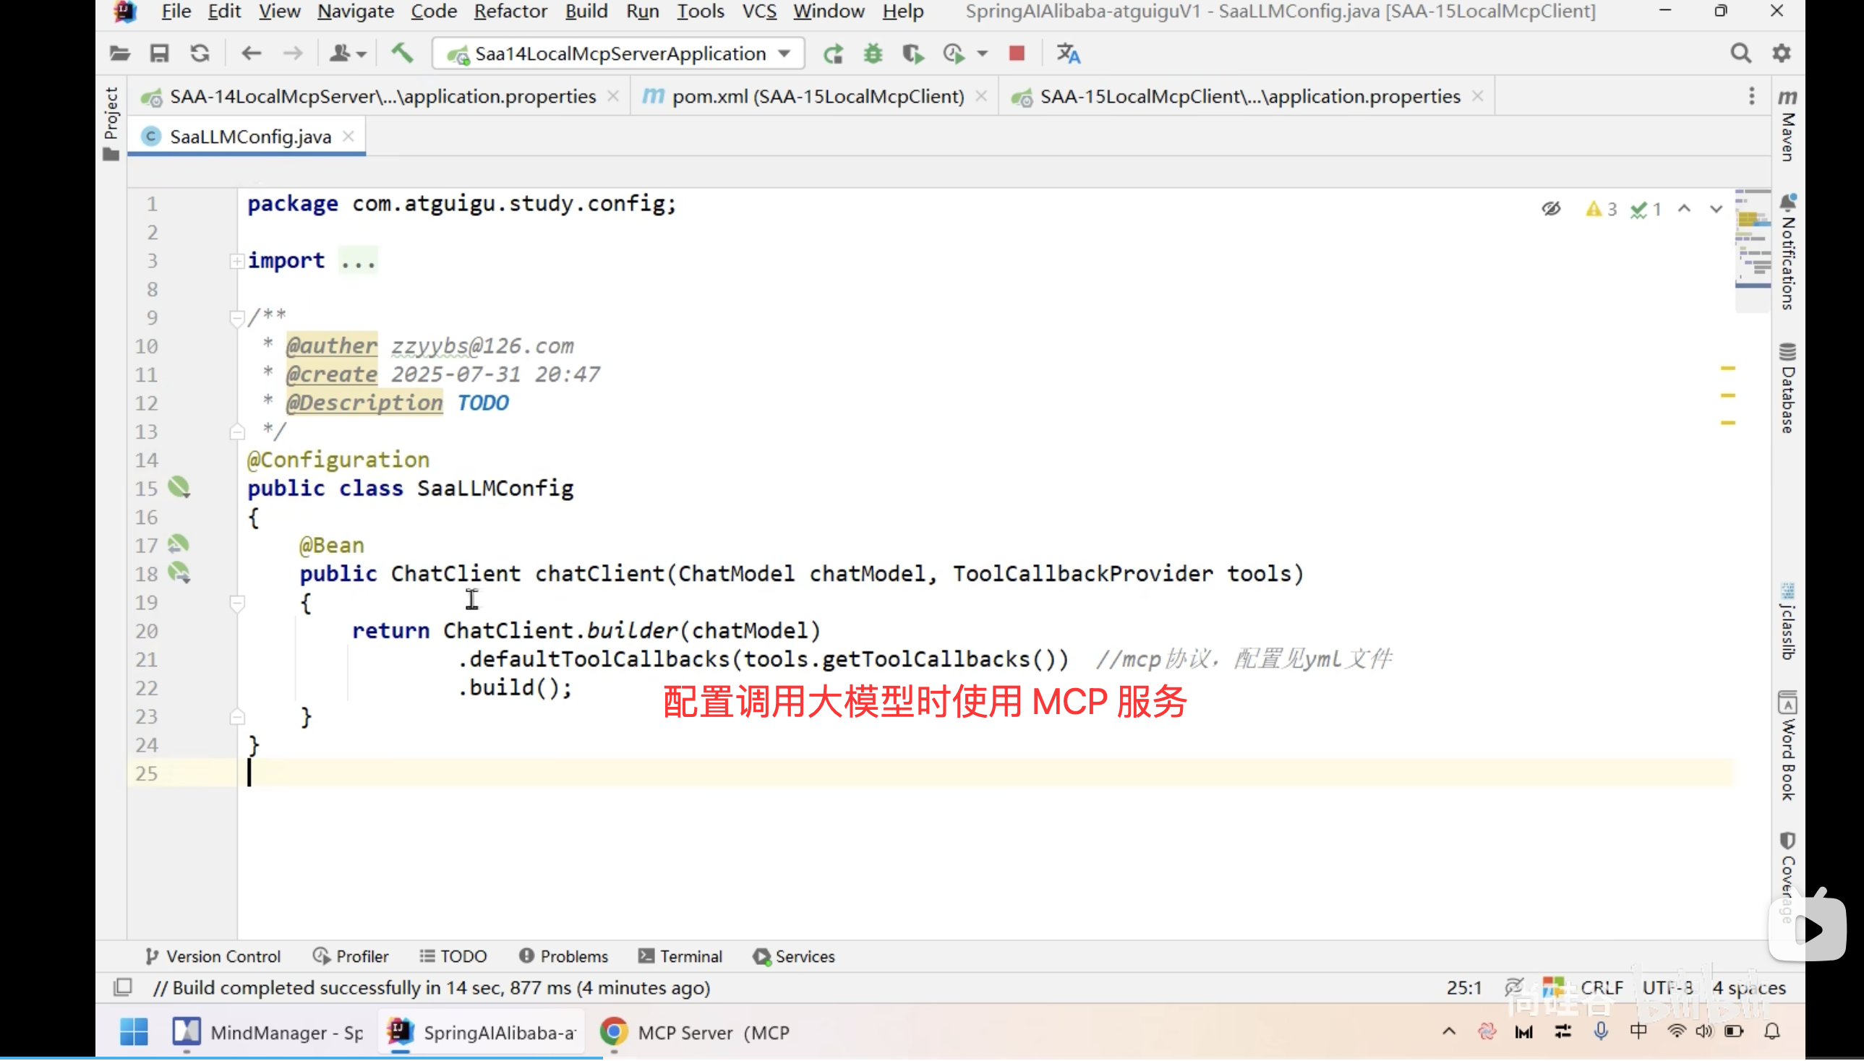1864x1061 pixels.
Task: Click the Translate icon in toolbar
Action: click(1068, 53)
